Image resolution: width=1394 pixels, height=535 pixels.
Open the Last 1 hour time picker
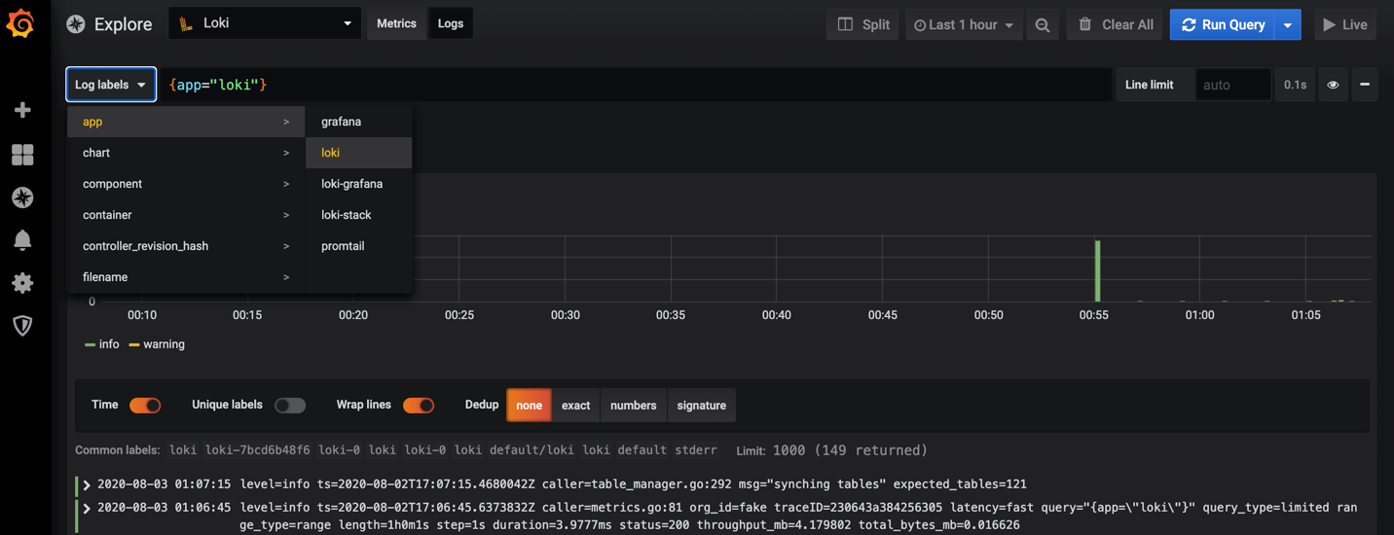click(x=964, y=24)
